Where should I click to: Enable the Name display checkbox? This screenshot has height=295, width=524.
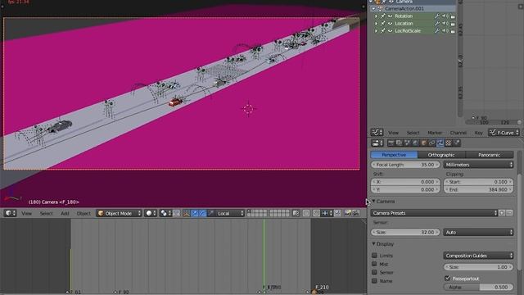click(x=374, y=281)
